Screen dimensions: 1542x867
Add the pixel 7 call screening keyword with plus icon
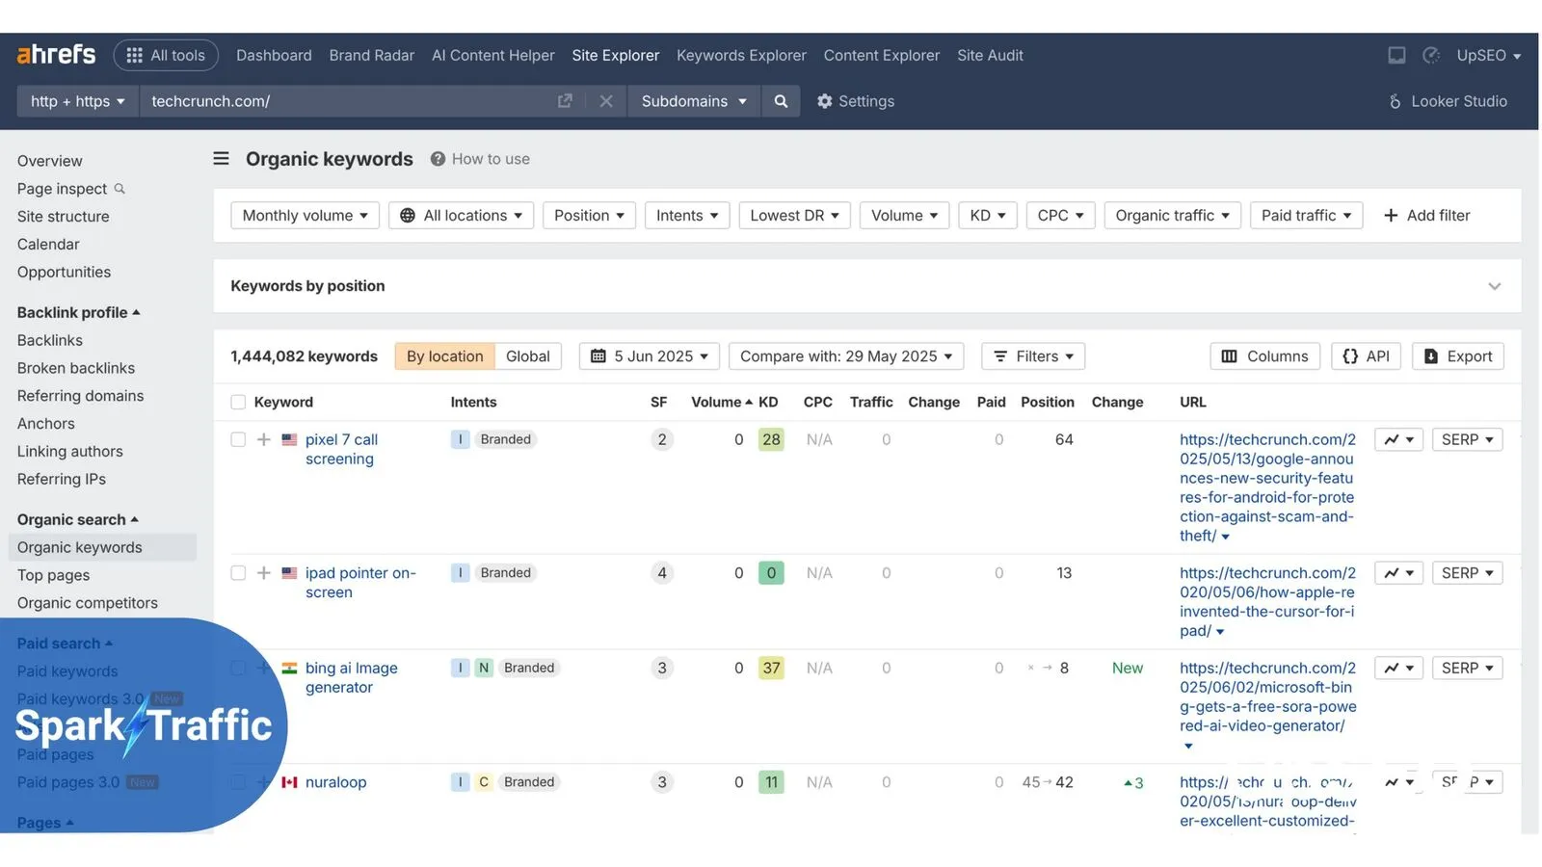pos(263,439)
